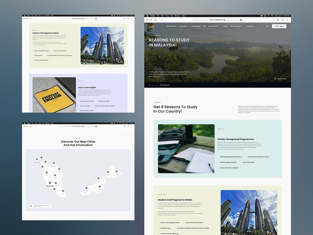Image resolution: width=313 pixels, height=235 pixels.
Task: Open Window menu in right window
Action: [x=177, y=16]
